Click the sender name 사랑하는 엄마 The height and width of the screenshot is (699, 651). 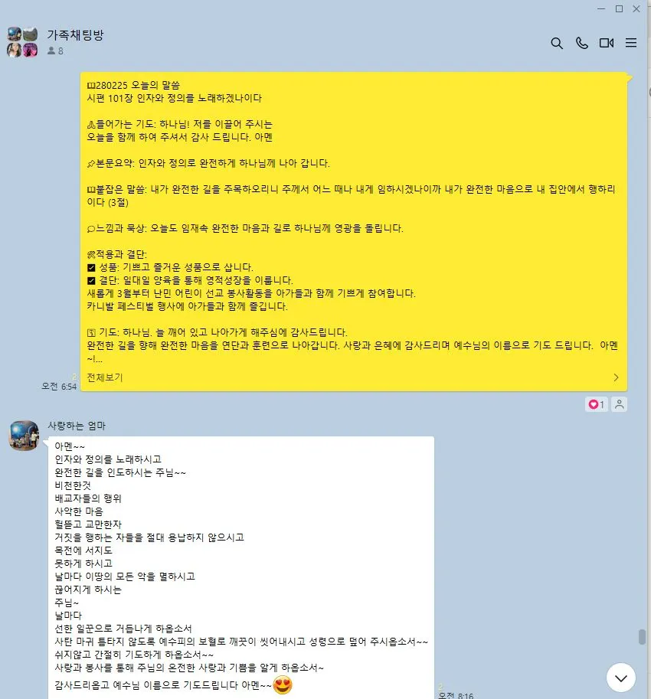pyautogui.click(x=77, y=426)
